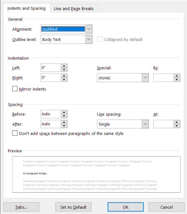Open the Special indentation dropdown arrow
The image size is (187, 214).
point(145,78)
